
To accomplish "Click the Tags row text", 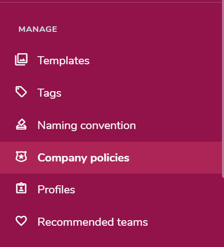I will tap(50, 93).
